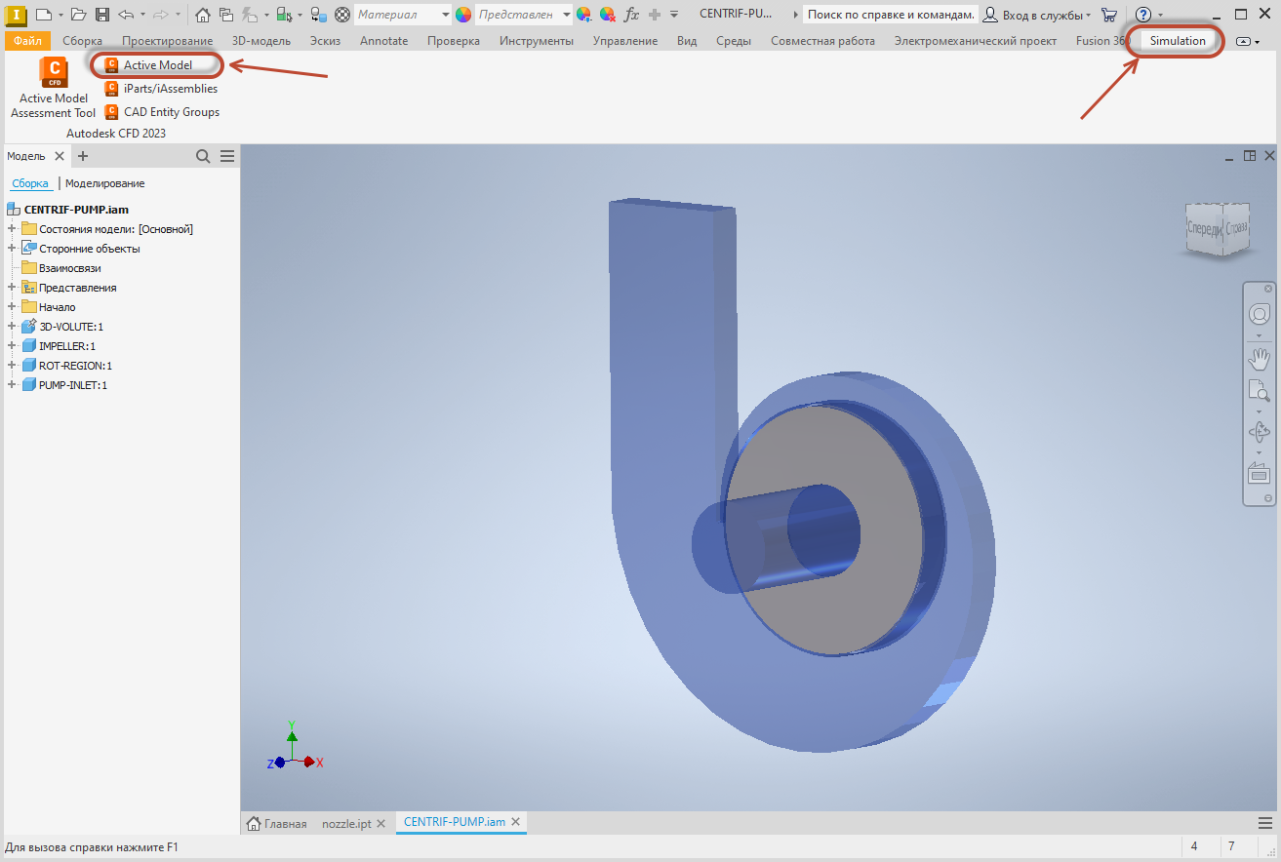Click the Home icon in the quick access toolbar
1281x862 pixels.
coord(202,15)
